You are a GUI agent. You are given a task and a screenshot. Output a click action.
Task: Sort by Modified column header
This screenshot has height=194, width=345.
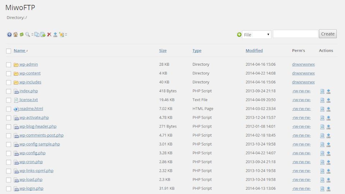click(254, 51)
